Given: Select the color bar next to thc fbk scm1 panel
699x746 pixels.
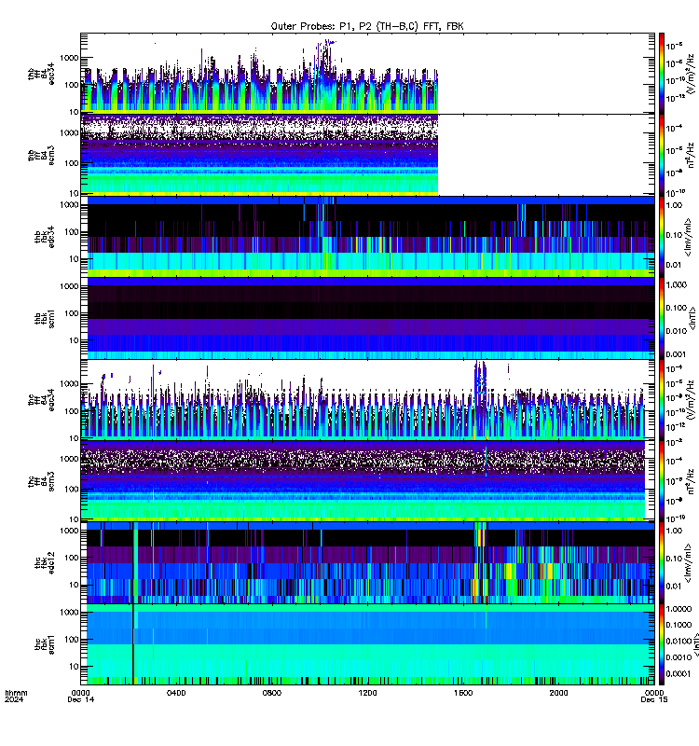Looking at the screenshot, I should click(662, 644).
